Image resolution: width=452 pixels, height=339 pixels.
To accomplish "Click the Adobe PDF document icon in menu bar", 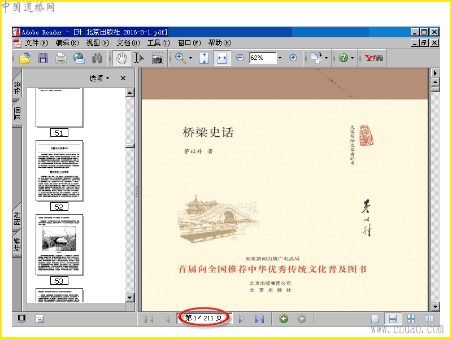I will pyautogui.click(x=18, y=43).
